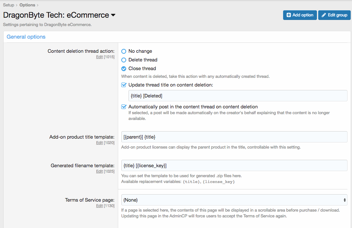Select the Close thread radio option

[124, 68]
